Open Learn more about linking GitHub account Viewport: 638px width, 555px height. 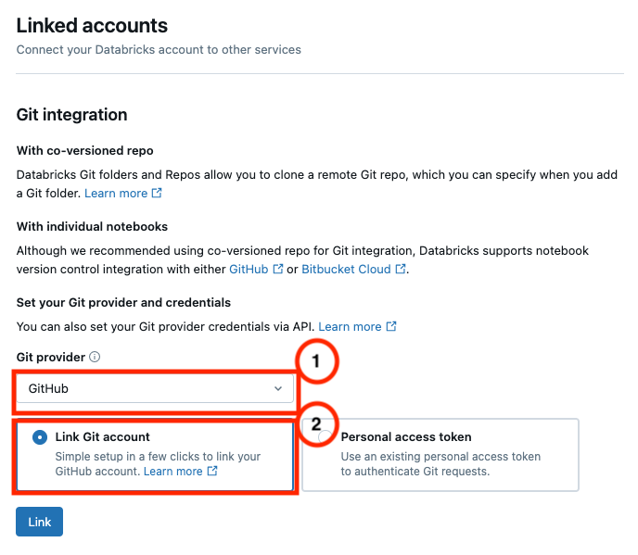point(172,472)
